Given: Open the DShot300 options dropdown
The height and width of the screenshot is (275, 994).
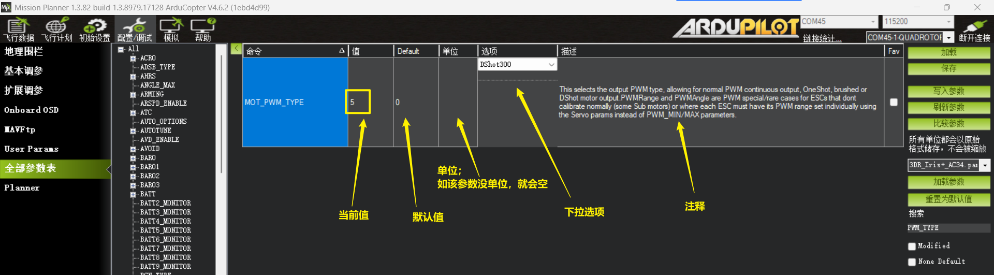Looking at the screenshot, I should 551,65.
